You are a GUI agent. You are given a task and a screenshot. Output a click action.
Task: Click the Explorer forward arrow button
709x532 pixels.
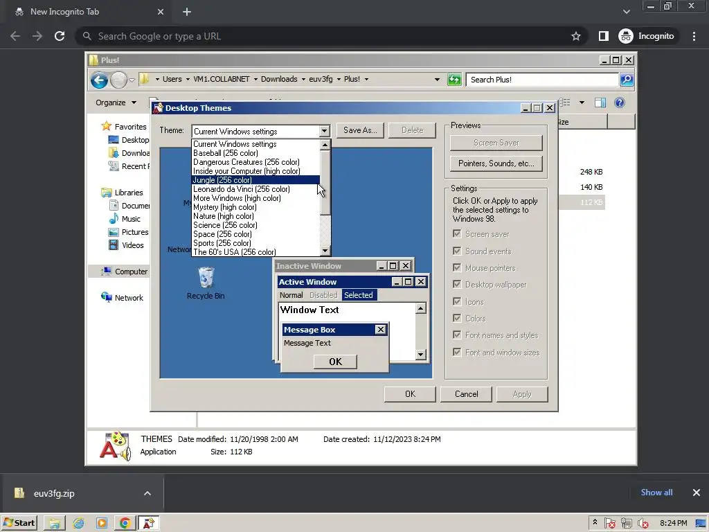(118, 80)
